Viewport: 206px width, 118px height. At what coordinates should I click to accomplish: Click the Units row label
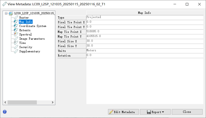(72, 51)
